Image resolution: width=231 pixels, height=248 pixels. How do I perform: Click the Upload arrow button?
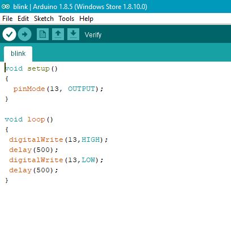pos(25,34)
